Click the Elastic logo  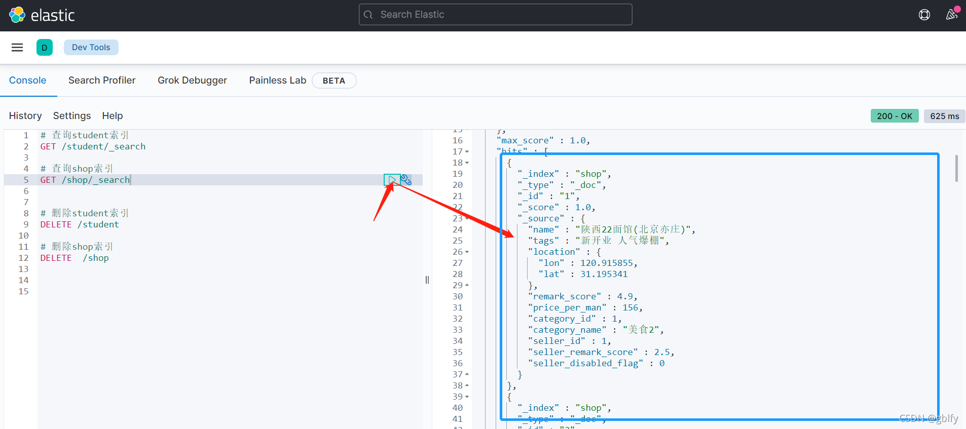tap(42, 15)
